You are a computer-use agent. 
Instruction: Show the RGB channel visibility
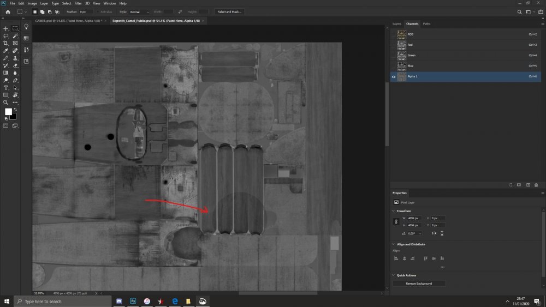tap(394, 34)
